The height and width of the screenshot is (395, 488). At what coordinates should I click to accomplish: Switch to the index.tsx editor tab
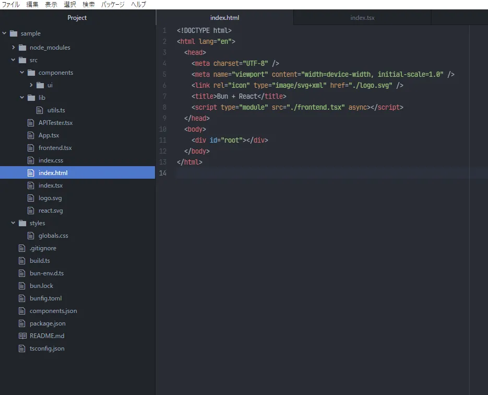click(x=362, y=18)
